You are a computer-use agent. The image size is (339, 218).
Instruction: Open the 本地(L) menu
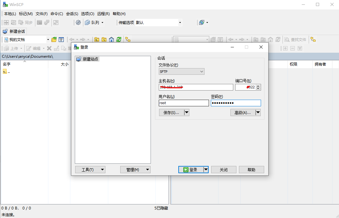pos(10,14)
